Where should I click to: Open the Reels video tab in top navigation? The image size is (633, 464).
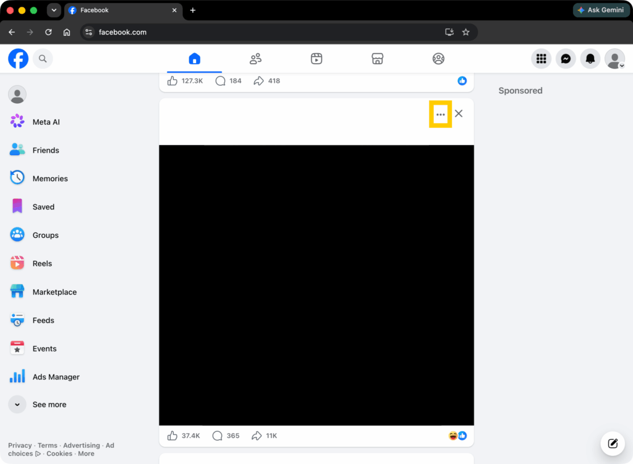click(316, 59)
